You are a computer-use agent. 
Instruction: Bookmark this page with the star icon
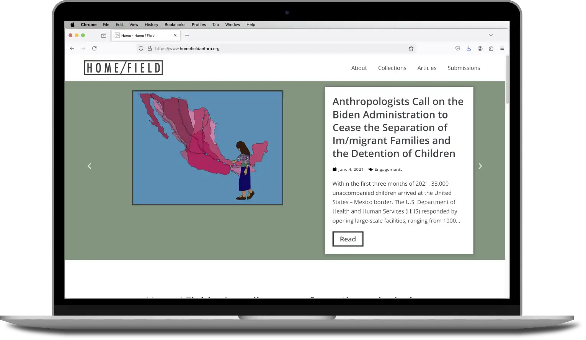411,49
